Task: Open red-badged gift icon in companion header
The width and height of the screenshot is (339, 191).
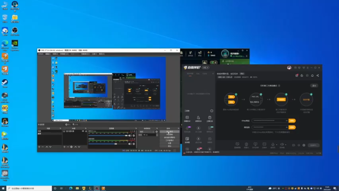Action: click(x=297, y=76)
